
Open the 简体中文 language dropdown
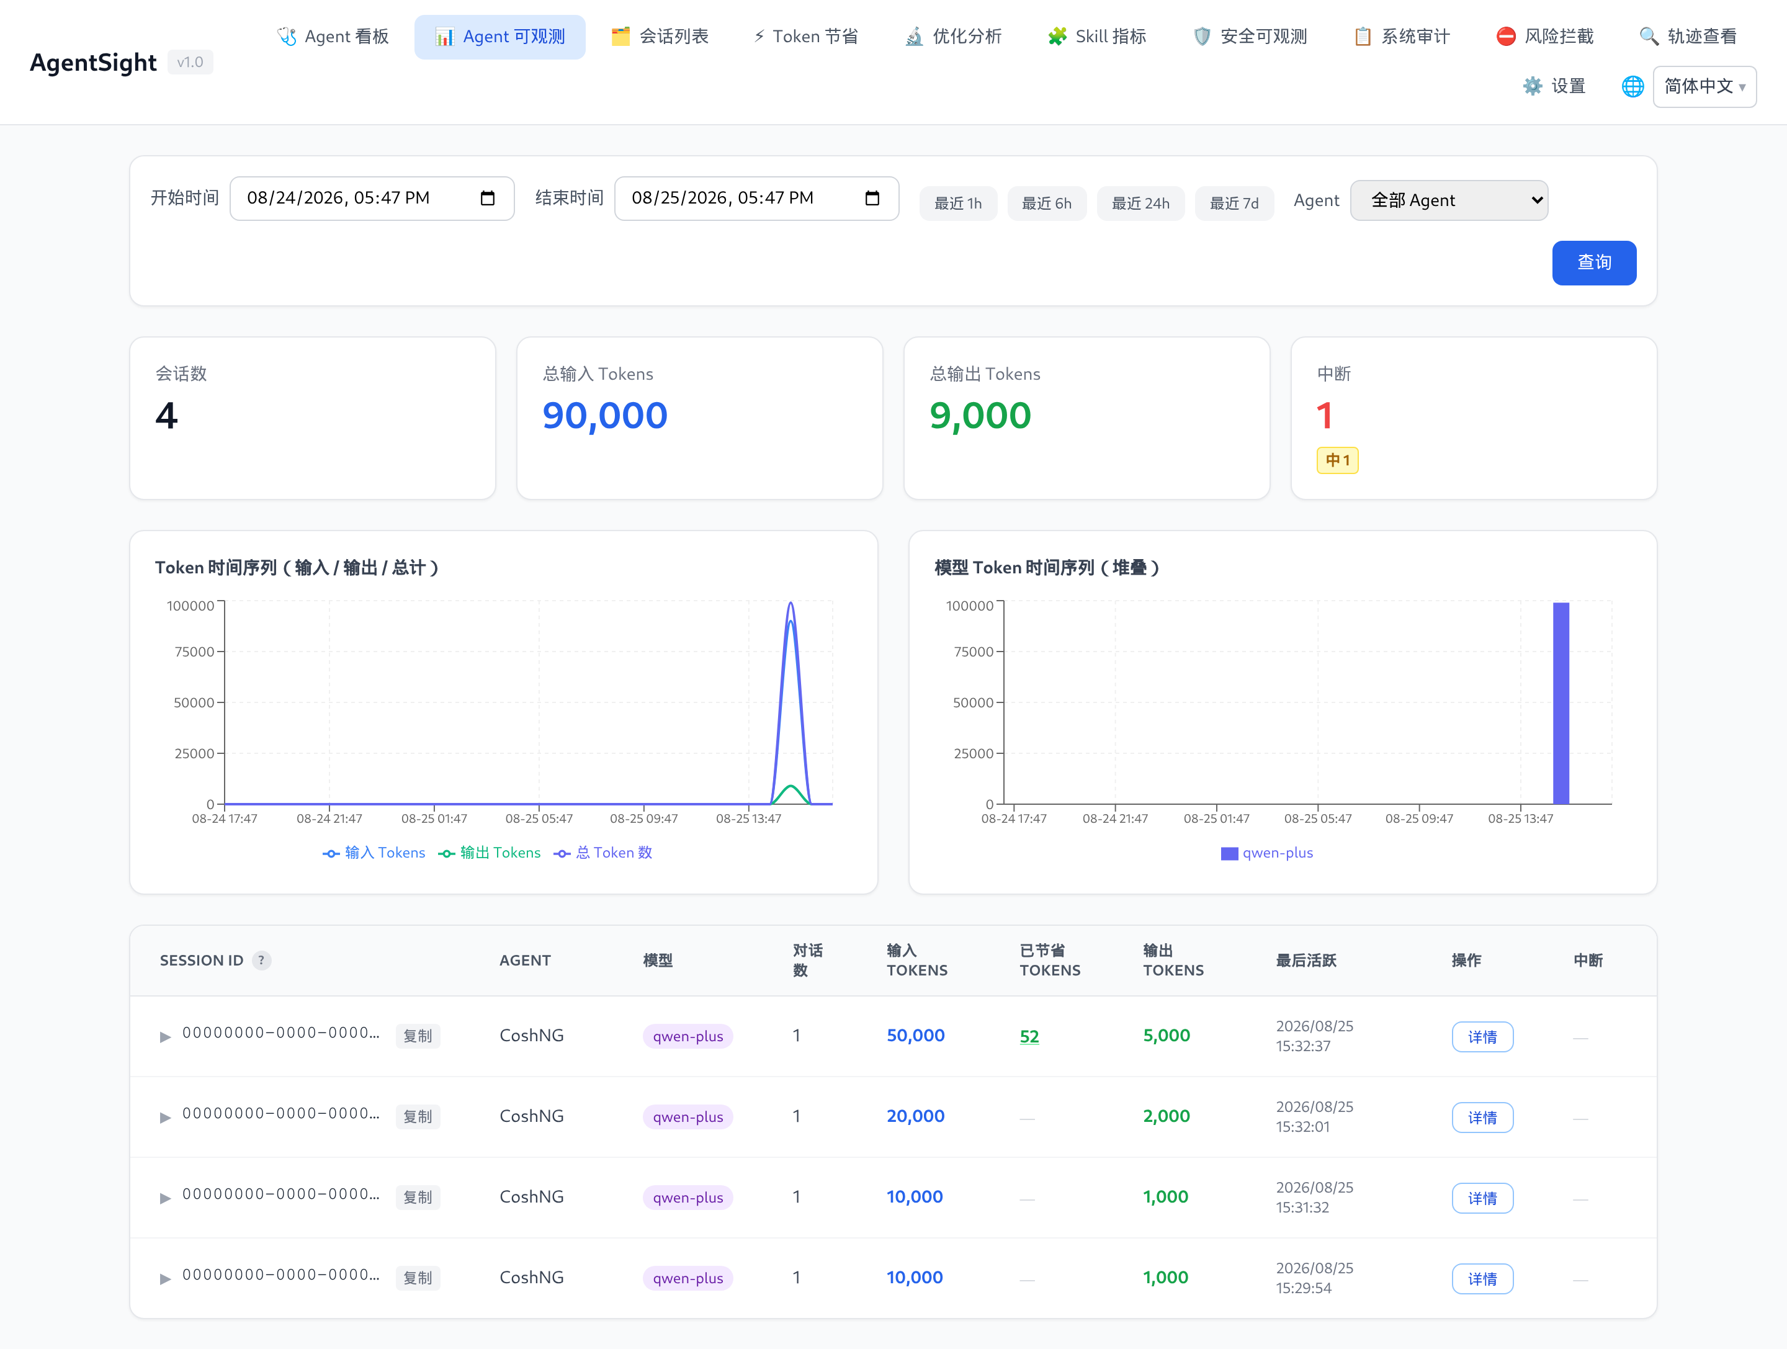click(1704, 86)
